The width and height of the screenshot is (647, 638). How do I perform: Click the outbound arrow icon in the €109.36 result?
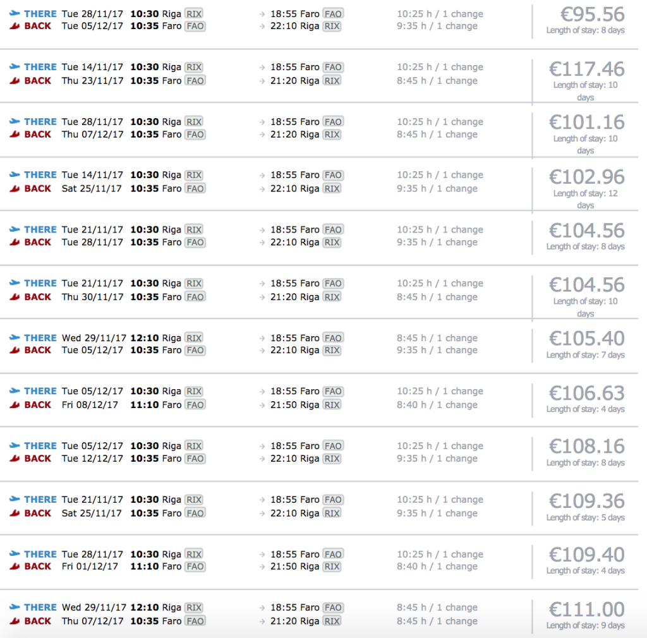click(x=262, y=500)
